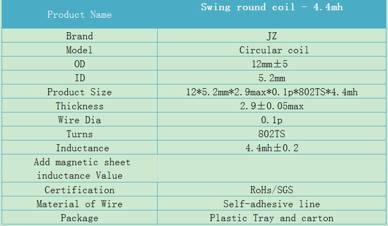Click the Product Name header cell
The width and height of the screenshot is (388, 226).
coord(80,15)
